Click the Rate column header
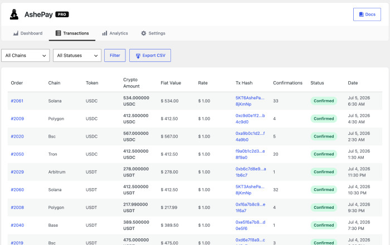390x245 pixels. (203, 83)
